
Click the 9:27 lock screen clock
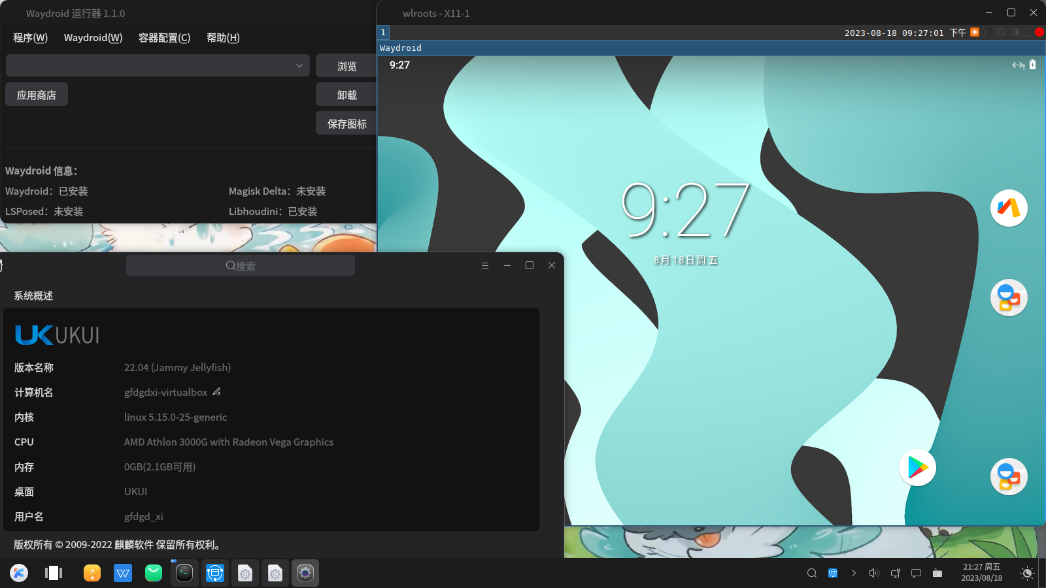point(684,209)
